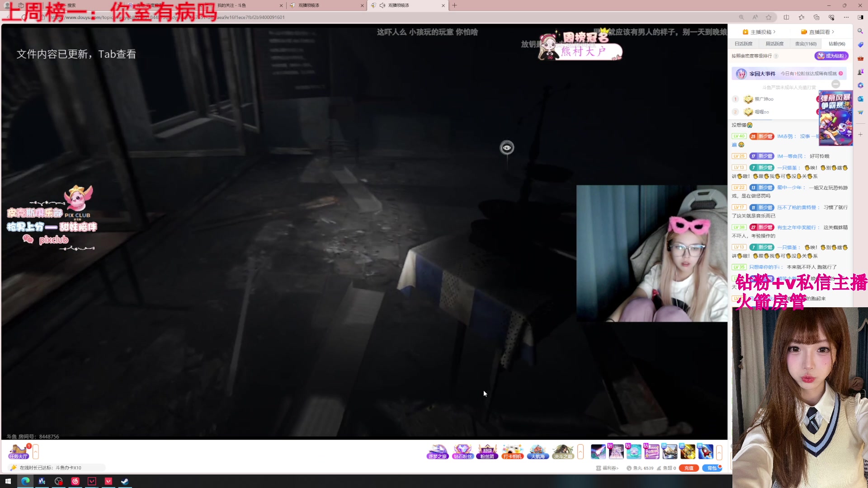868x488 pixels.
Task: Click the Edge sidebar search icon
Action: point(860,31)
